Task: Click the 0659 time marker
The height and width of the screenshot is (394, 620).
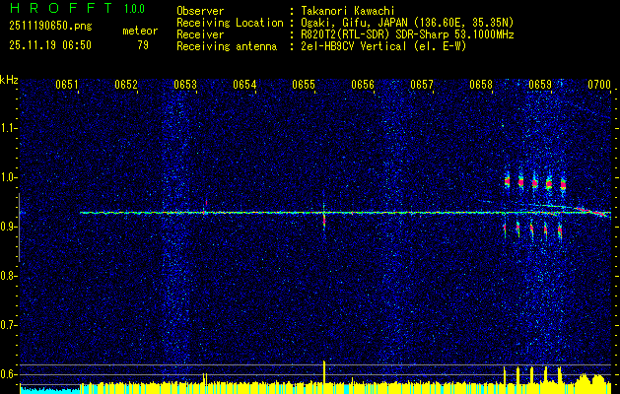Action: (x=540, y=85)
